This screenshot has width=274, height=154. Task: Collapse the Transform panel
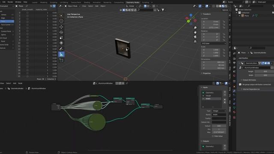(206, 14)
